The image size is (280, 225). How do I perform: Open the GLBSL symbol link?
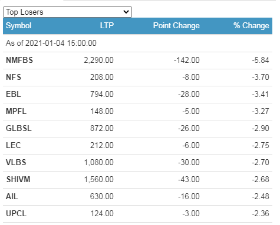pos(19,128)
